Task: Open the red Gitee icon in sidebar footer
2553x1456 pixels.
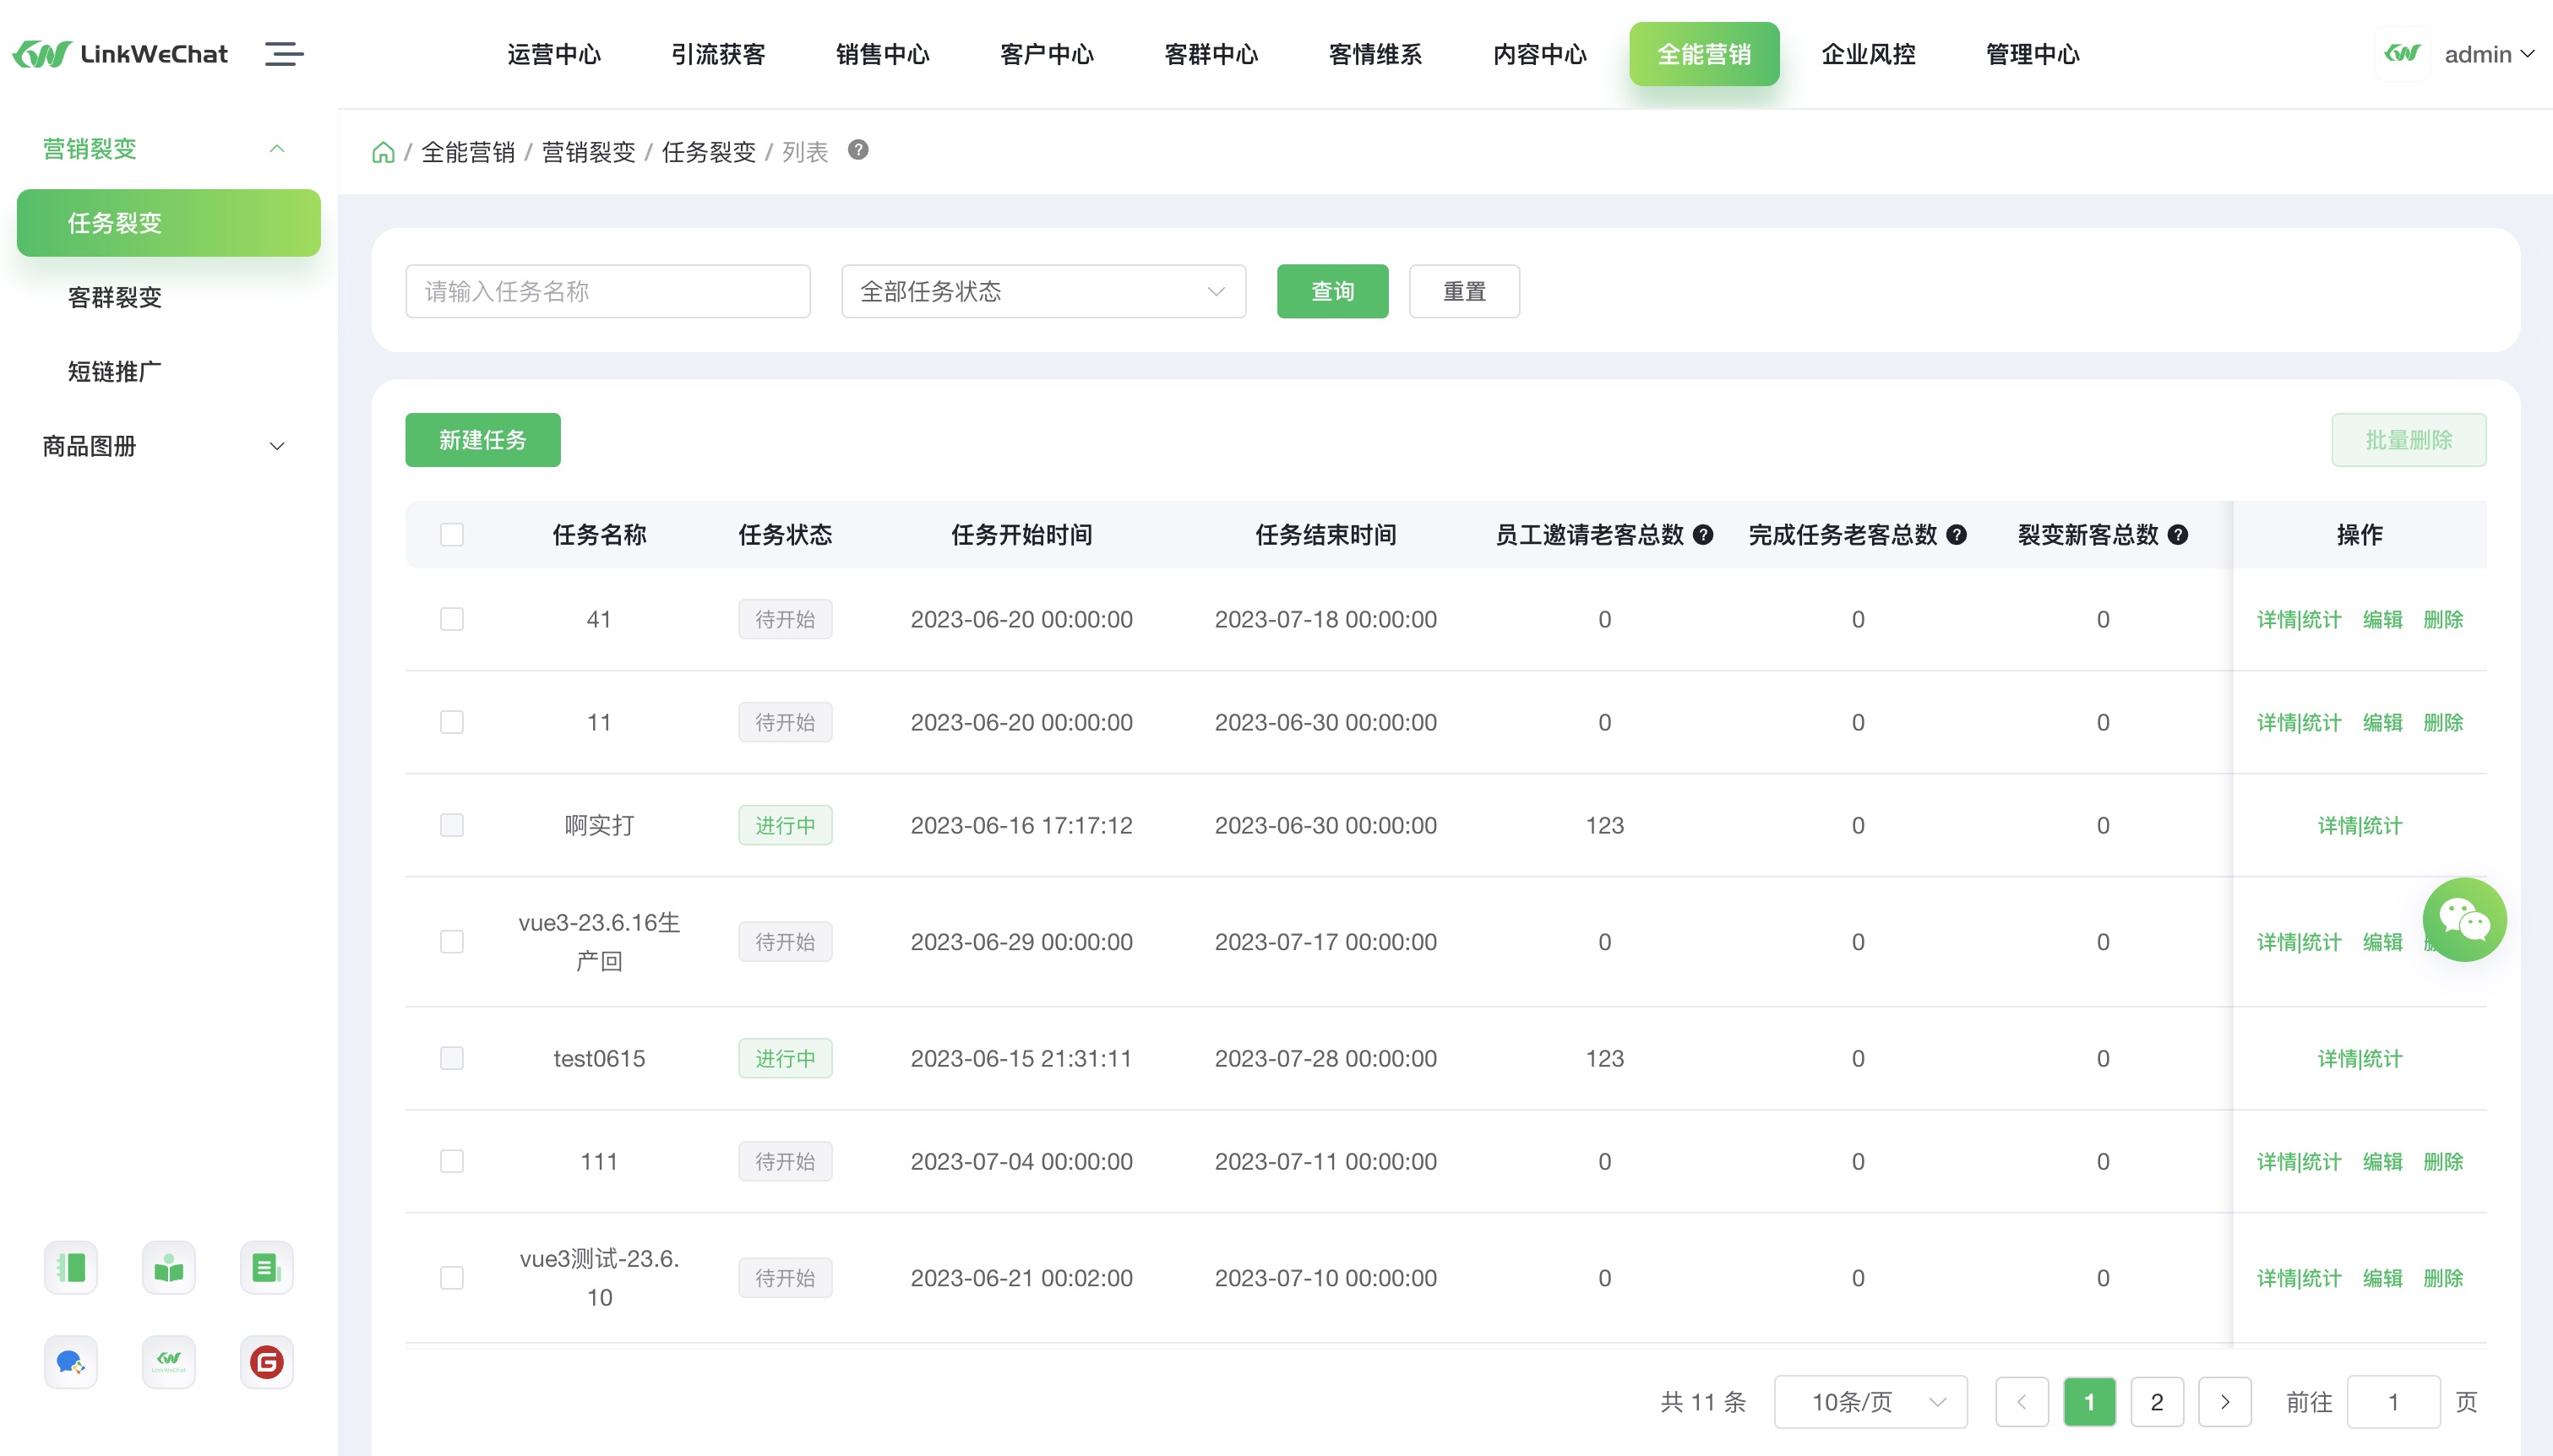Action: coord(267,1362)
